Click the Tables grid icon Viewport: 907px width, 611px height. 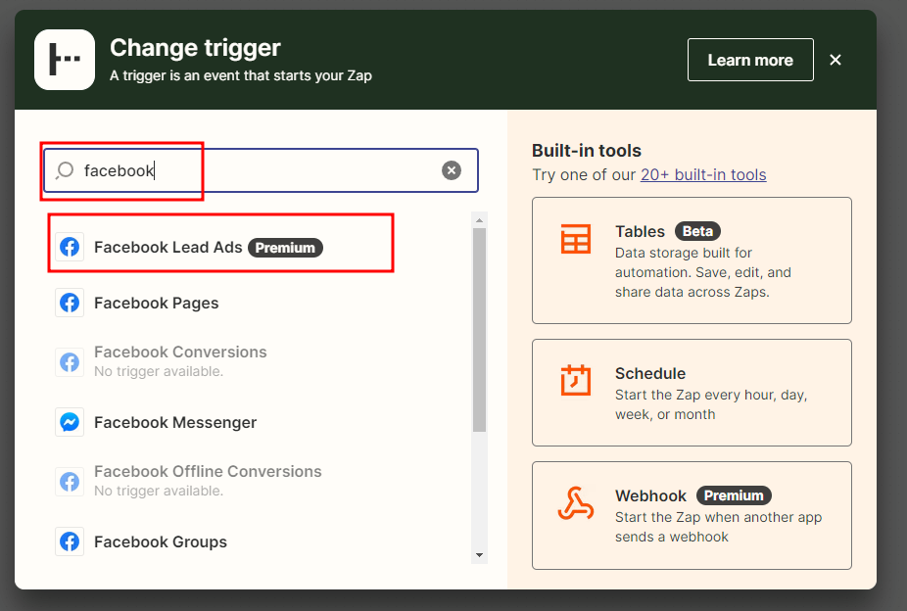click(x=576, y=239)
